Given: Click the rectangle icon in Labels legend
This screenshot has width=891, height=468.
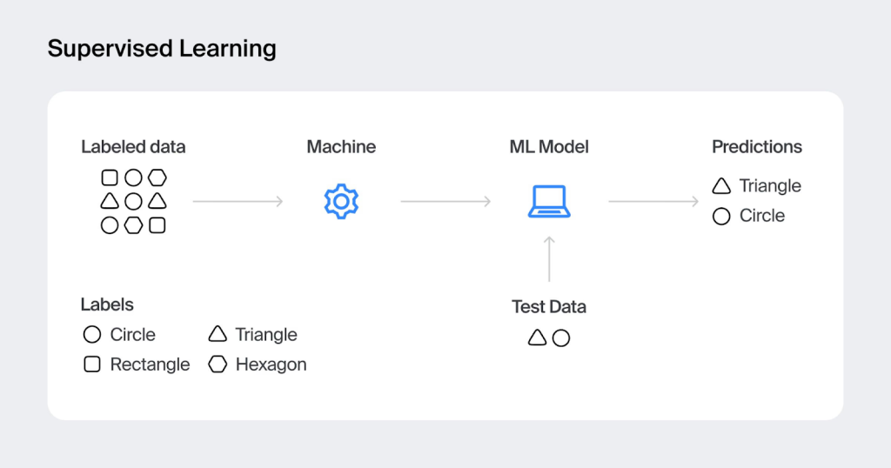Looking at the screenshot, I should (92, 364).
